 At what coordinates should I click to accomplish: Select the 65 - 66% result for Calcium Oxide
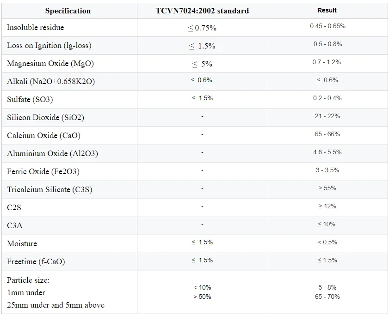tap(327, 134)
